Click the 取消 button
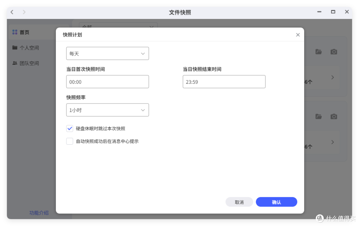This screenshot has width=359, height=226. pyautogui.click(x=239, y=202)
